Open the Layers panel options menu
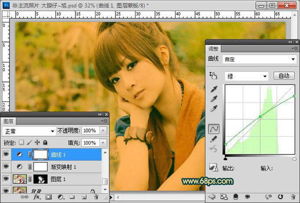Viewport: 300px width, 203px height. (x=104, y=121)
